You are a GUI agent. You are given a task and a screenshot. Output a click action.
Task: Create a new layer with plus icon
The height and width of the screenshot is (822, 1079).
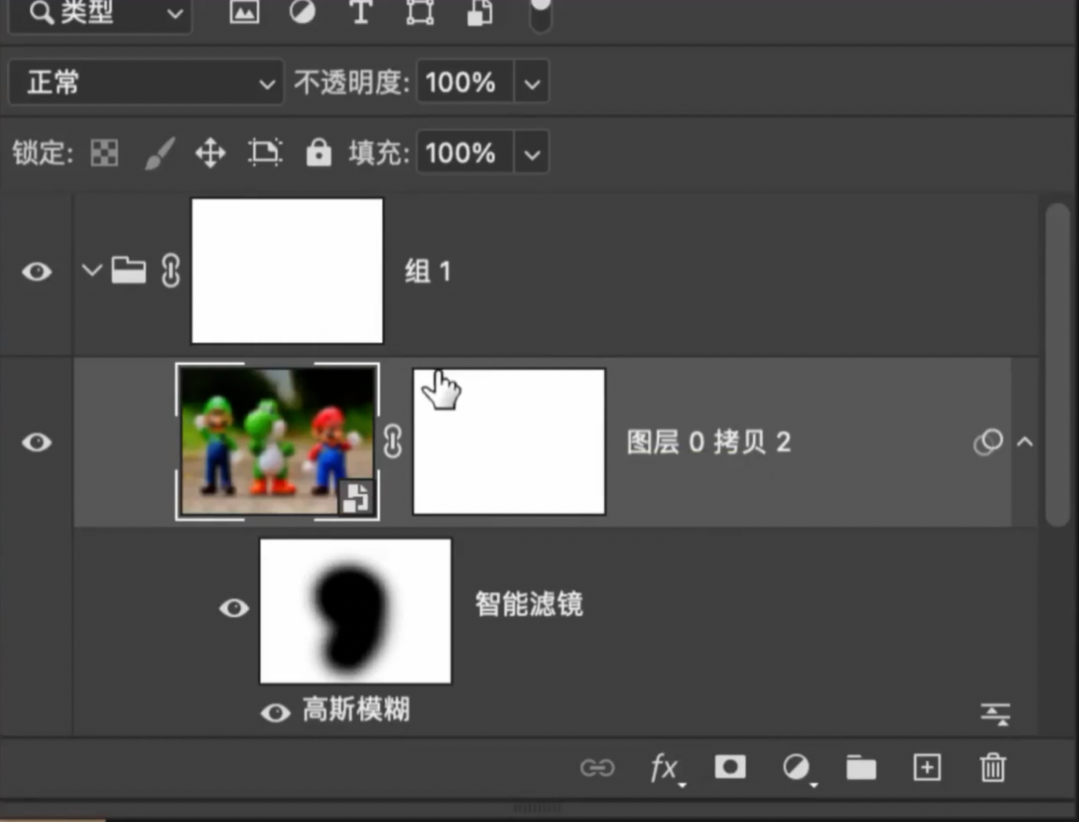point(927,767)
